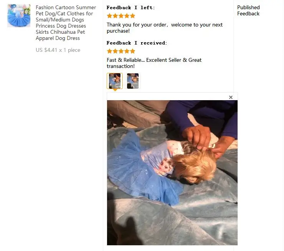Click first star under Feedback I received
Screen dimensions: 284x251
tap(109, 51)
